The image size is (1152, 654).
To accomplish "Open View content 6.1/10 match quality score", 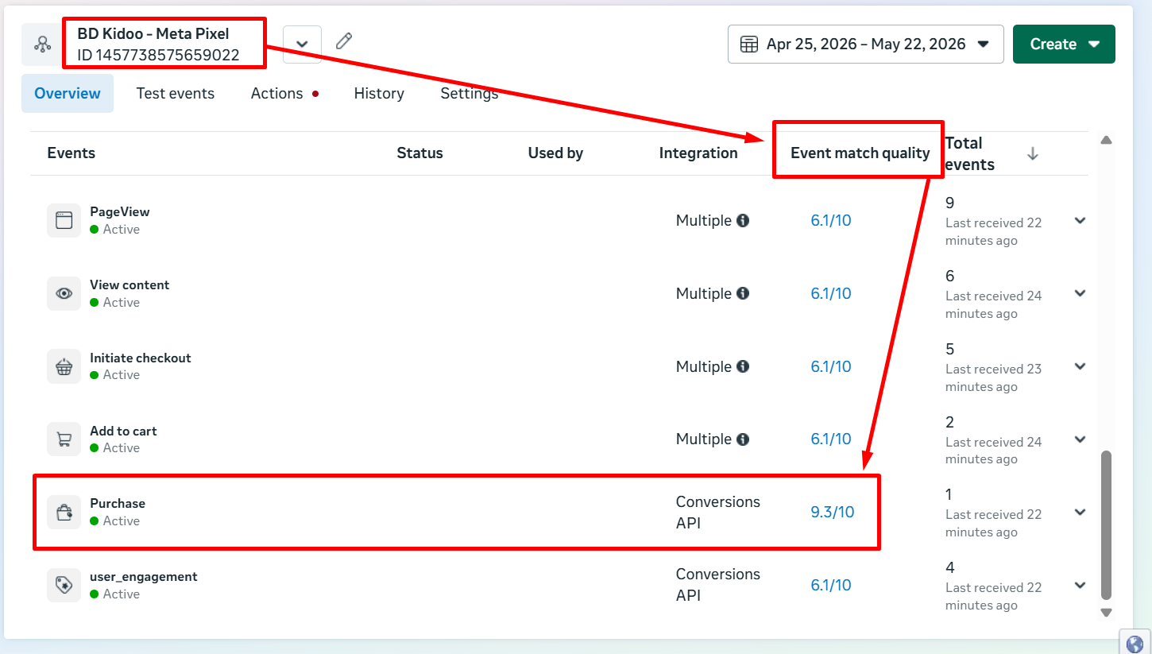I will click(x=830, y=293).
